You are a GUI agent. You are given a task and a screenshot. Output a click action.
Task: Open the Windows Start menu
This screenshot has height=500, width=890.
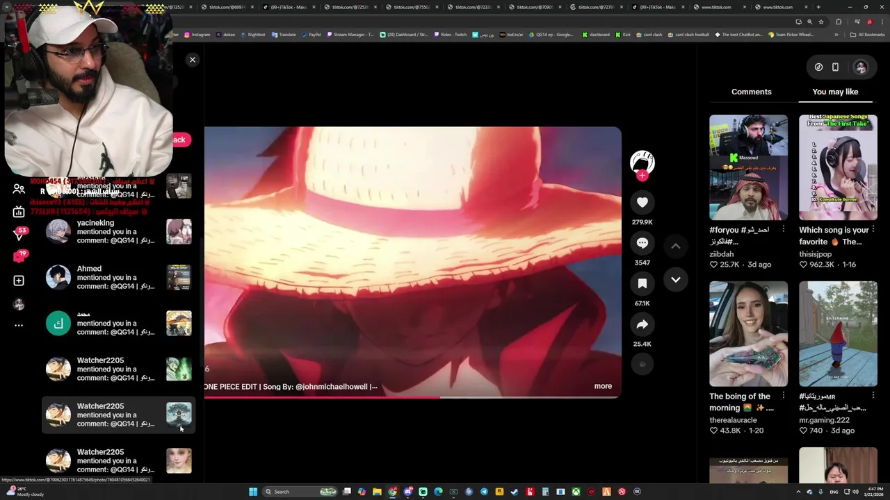click(x=253, y=492)
